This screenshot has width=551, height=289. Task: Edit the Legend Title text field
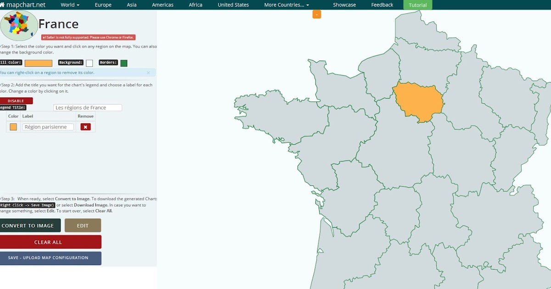(88, 108)
